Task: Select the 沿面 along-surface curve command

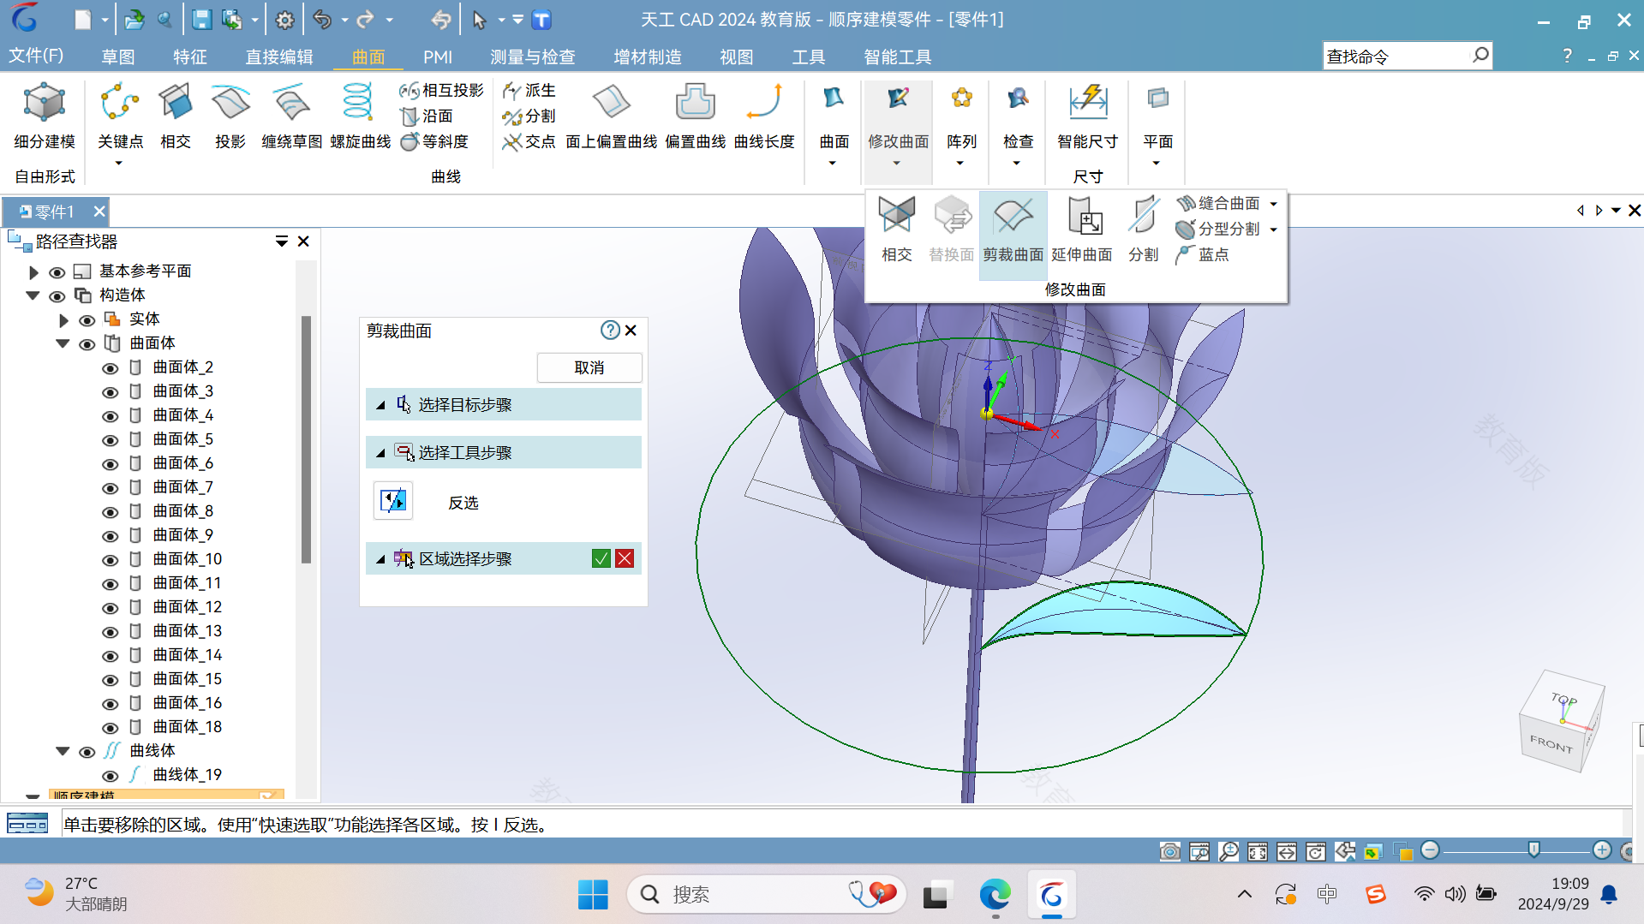Action: pos(427,116)
